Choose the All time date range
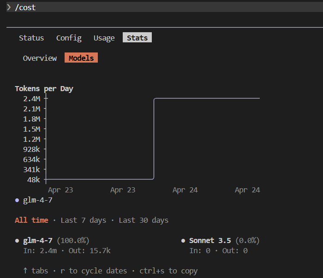The height and width of the screenshot is (278, 323). [x=31, y=220]
